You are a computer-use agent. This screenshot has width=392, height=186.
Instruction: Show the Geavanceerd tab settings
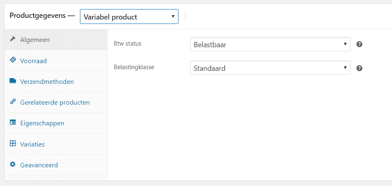point(56,165)
